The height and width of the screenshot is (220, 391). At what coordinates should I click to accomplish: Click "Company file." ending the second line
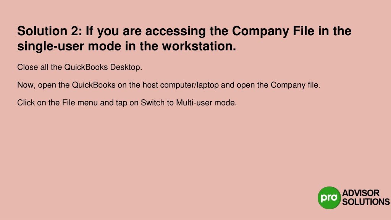click(296, 85)
